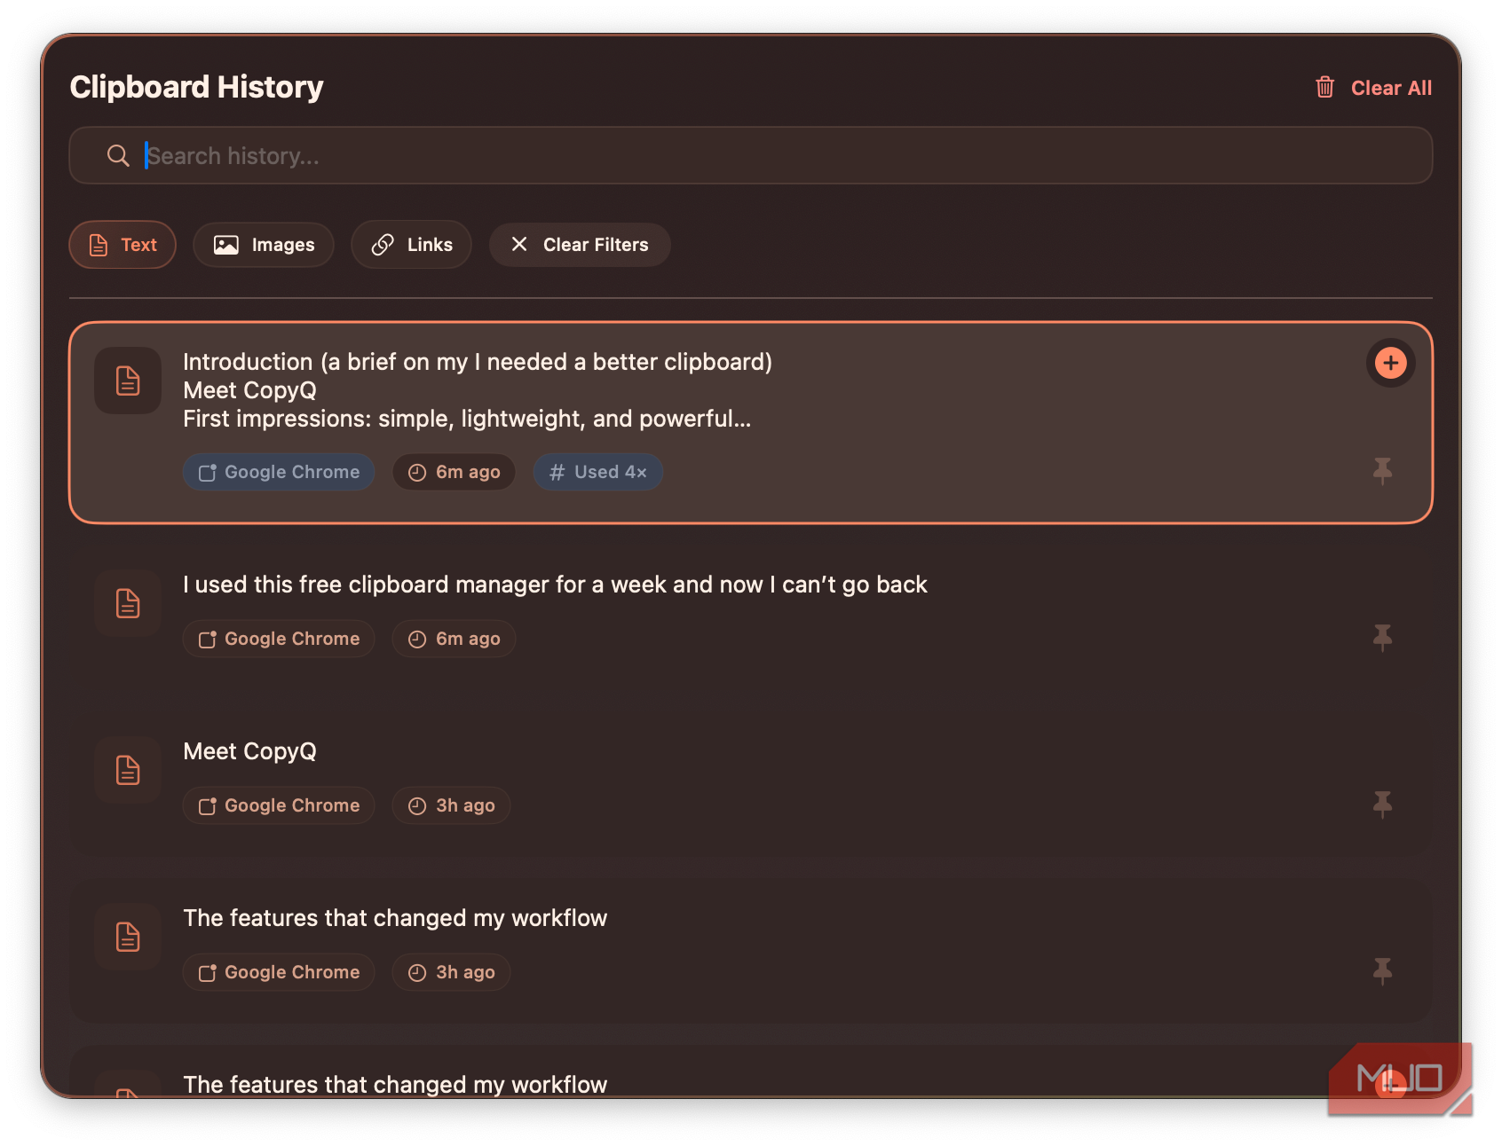Click Google Chrome source tag on Introduction entry
Image resolution: width=1502 pixels, height=1146 pixels.
coord(279,472)
